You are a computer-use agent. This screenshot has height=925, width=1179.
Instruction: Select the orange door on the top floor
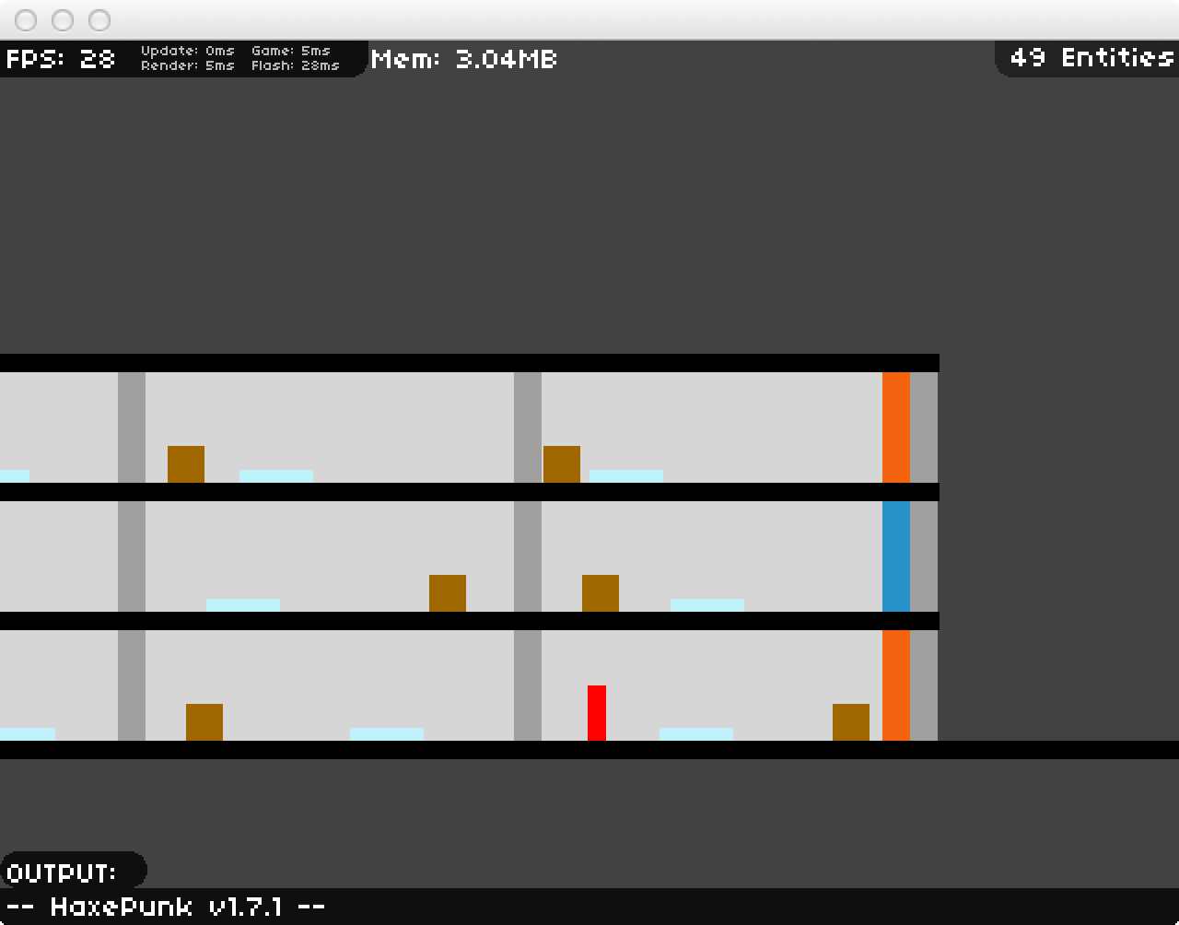pos(896,427)
